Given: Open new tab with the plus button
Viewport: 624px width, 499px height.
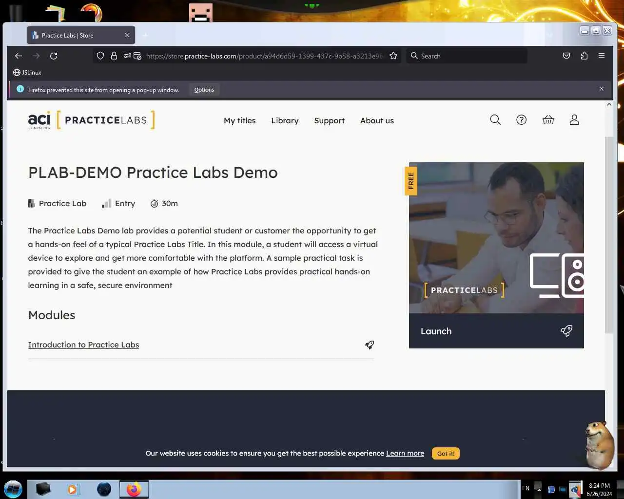Looking at the screenshot, I should [145, 35].
